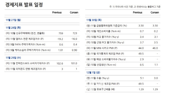The image size is (169, 95).
Task: Click the value 3.4
Action: pyautogui.click(x=142, y=37)
